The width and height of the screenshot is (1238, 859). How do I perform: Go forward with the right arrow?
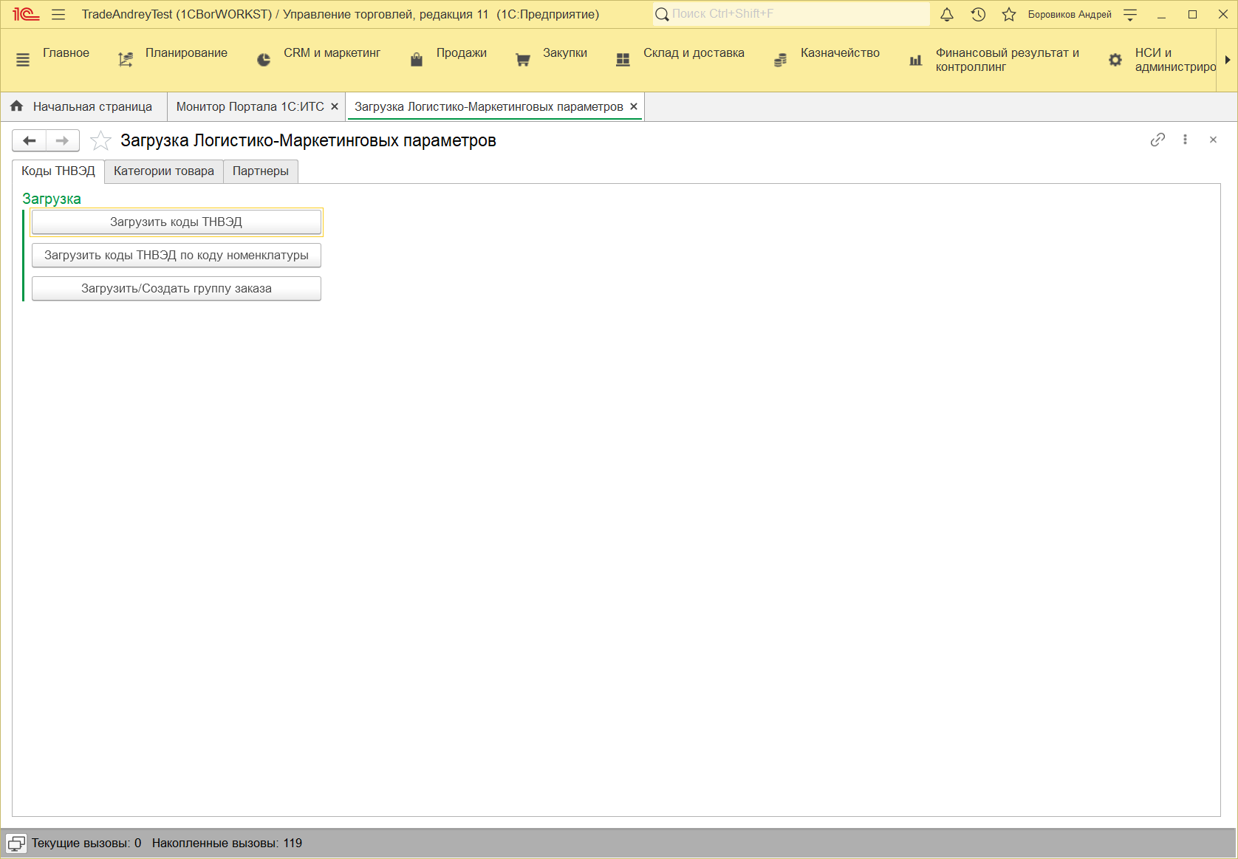63,140
